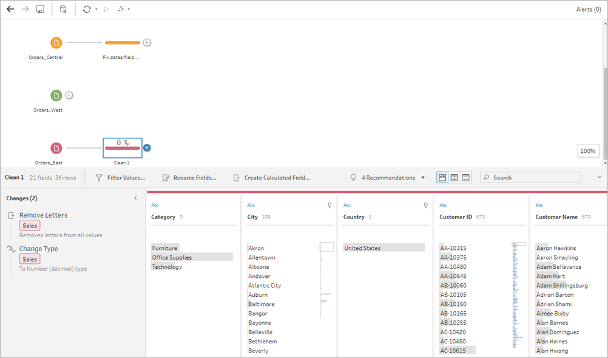Image resolution: width=608 pixels, height=358 pixels.
Task: Click Sales tag under Remove Letters
Action: coord(30,226)
